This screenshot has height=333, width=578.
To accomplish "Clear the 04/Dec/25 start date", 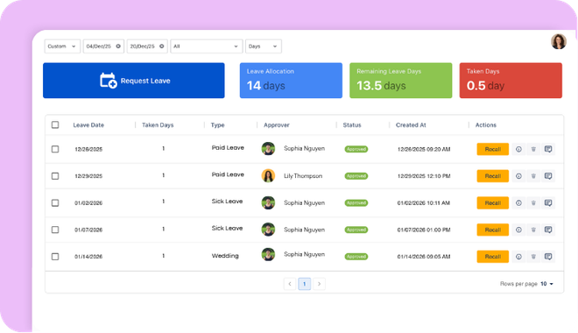I will pyautogui.click(x=118, y=46).
